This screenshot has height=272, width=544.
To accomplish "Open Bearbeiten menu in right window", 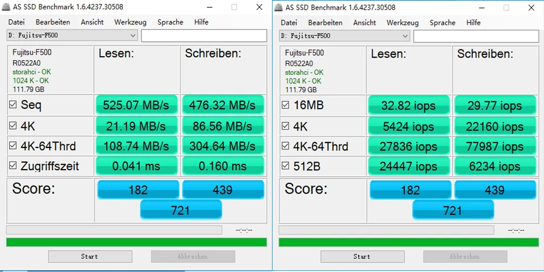I will point(325,22).
